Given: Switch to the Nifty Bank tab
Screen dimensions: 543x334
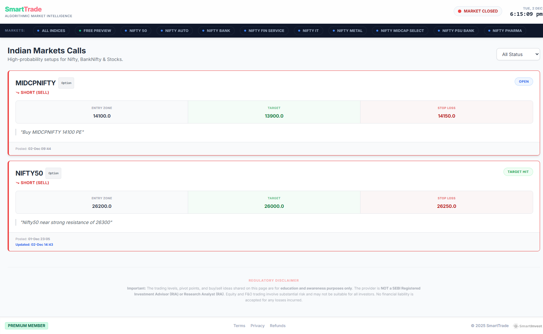Looking at the screenshot, I should pos(216,31).
